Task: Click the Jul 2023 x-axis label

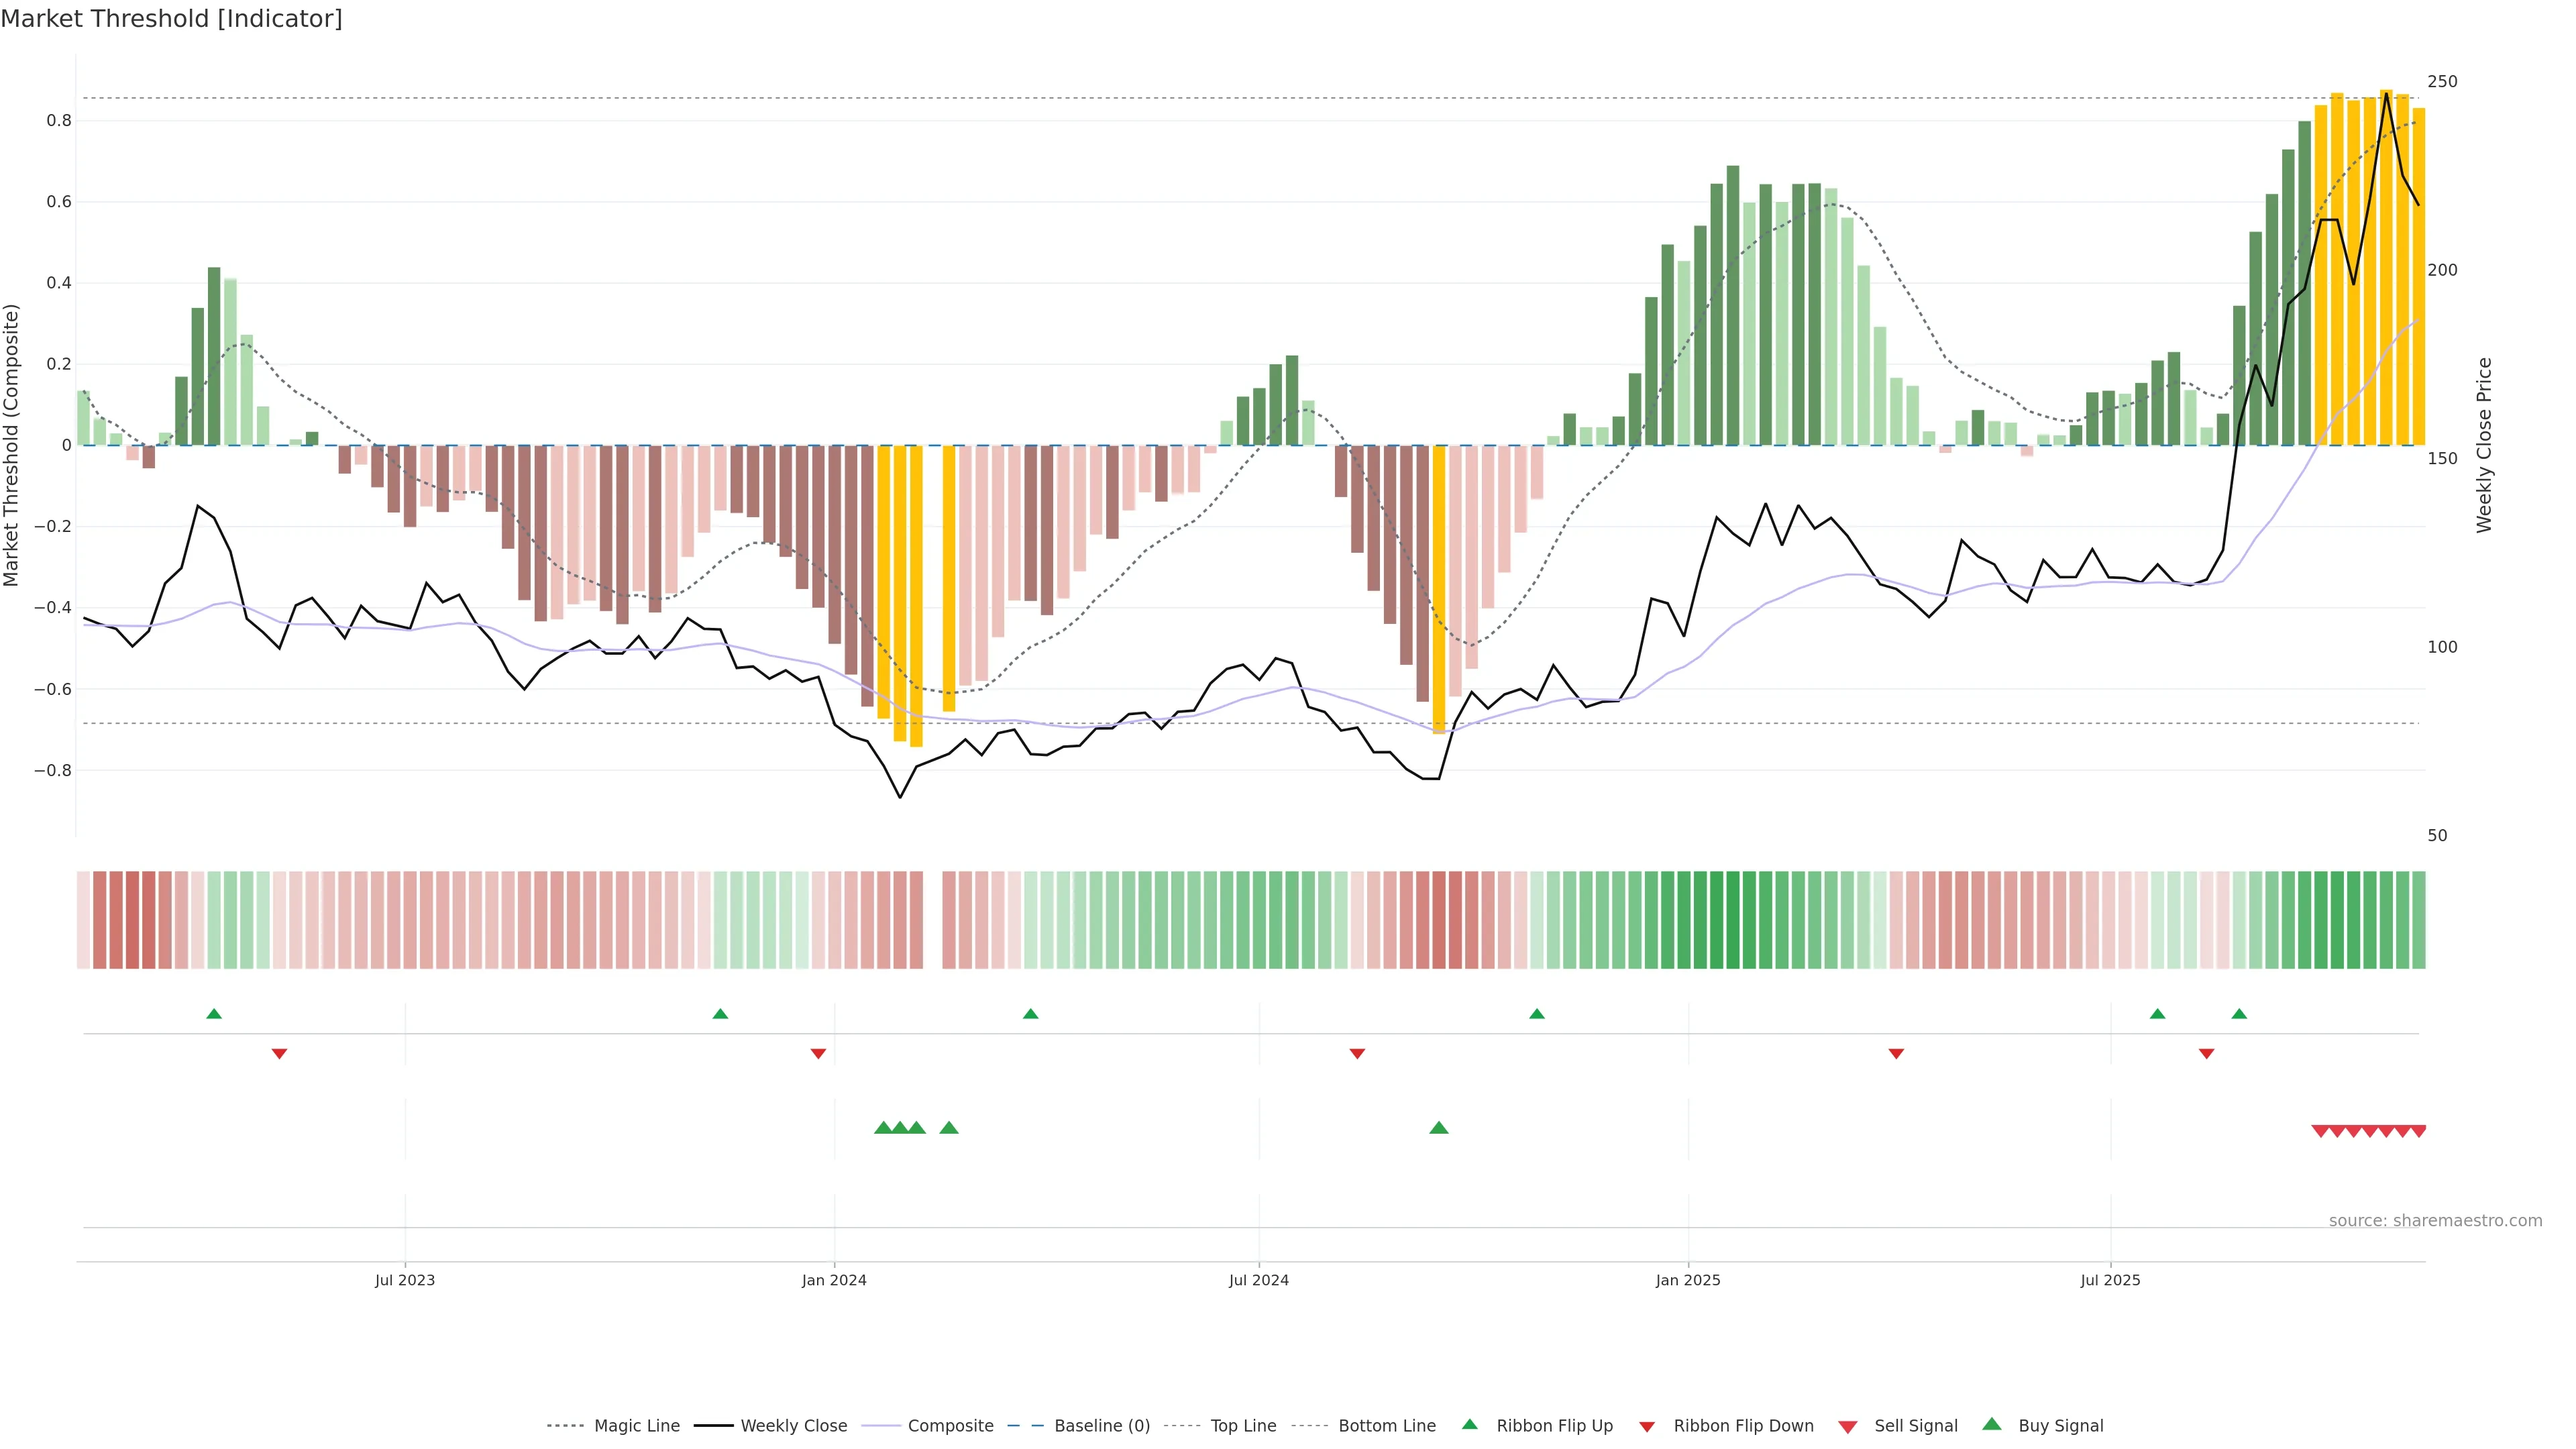Action: pos(405,1280)
